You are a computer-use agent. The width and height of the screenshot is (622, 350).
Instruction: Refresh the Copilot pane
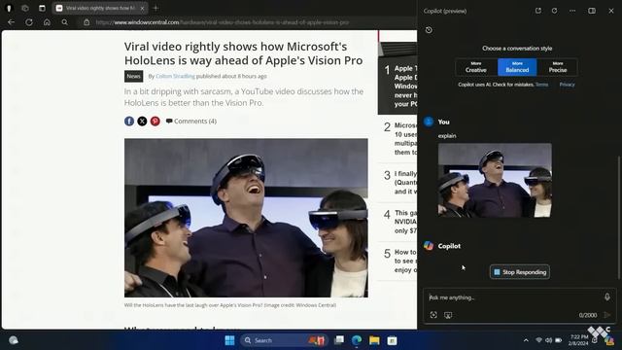point(555,11)
